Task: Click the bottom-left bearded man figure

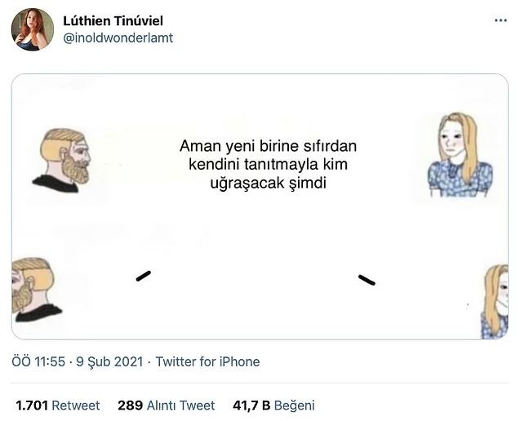Action: pos(34,290)
